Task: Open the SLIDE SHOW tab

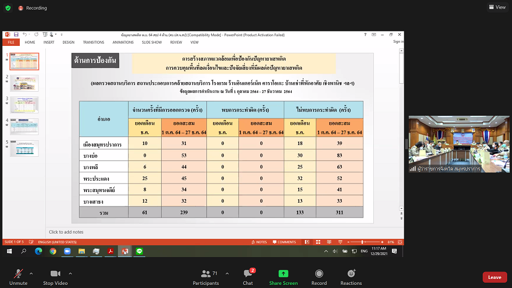Action: click(152, 43)
